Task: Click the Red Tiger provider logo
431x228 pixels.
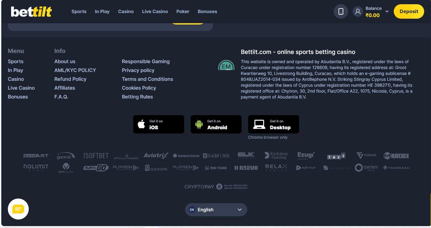Action: (x=216, y=168)
